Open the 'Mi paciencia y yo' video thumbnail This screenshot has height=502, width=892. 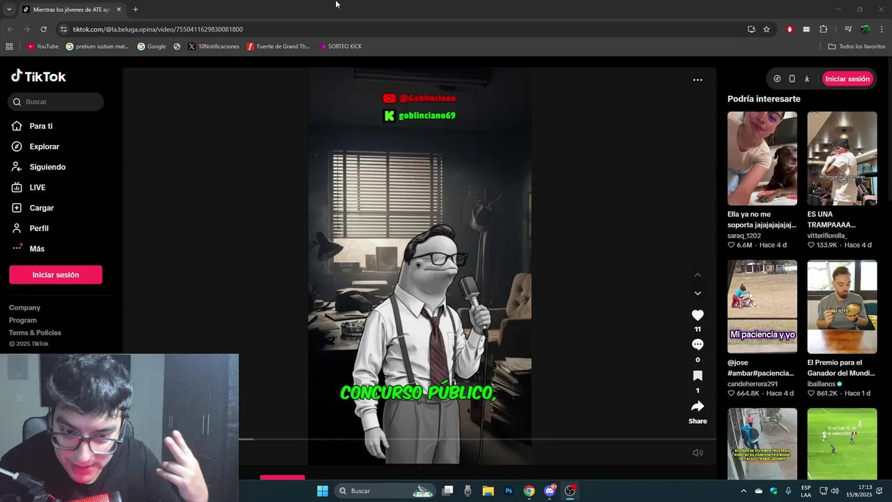pyautogui.click(x=762, y=307)
